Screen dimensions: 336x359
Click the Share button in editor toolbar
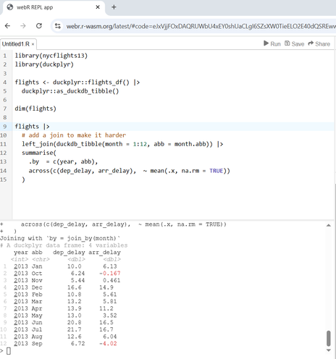point(319,43)
